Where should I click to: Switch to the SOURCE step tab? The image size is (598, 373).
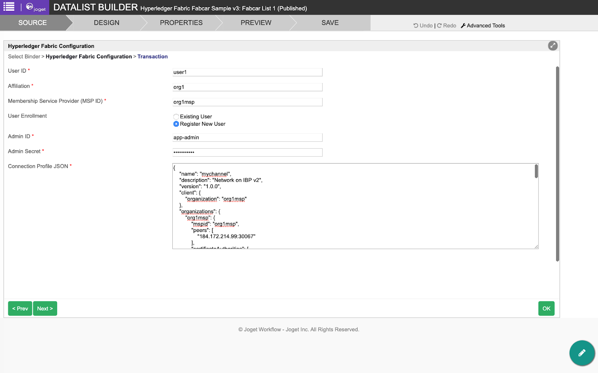point(33,23)
